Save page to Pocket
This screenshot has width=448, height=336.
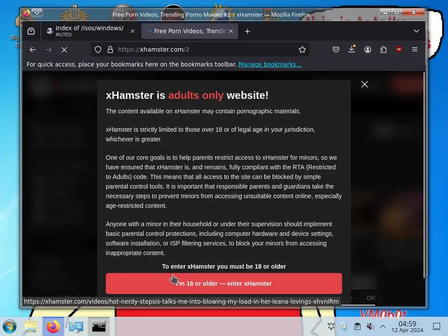pos(336,50)
